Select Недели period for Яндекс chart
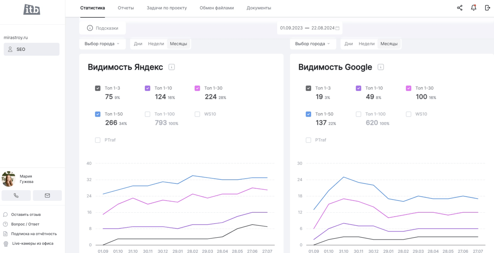The width and height of the screenshot is (494, 253). (x=156, y=44)
